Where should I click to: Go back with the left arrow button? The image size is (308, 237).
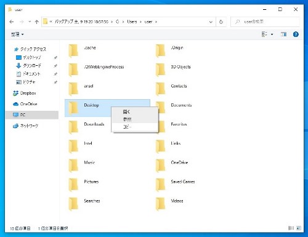pos(12,22)
